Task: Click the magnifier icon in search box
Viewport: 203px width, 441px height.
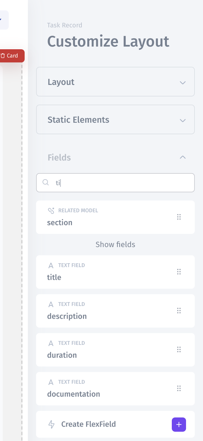Action: (x=46, y=182)
